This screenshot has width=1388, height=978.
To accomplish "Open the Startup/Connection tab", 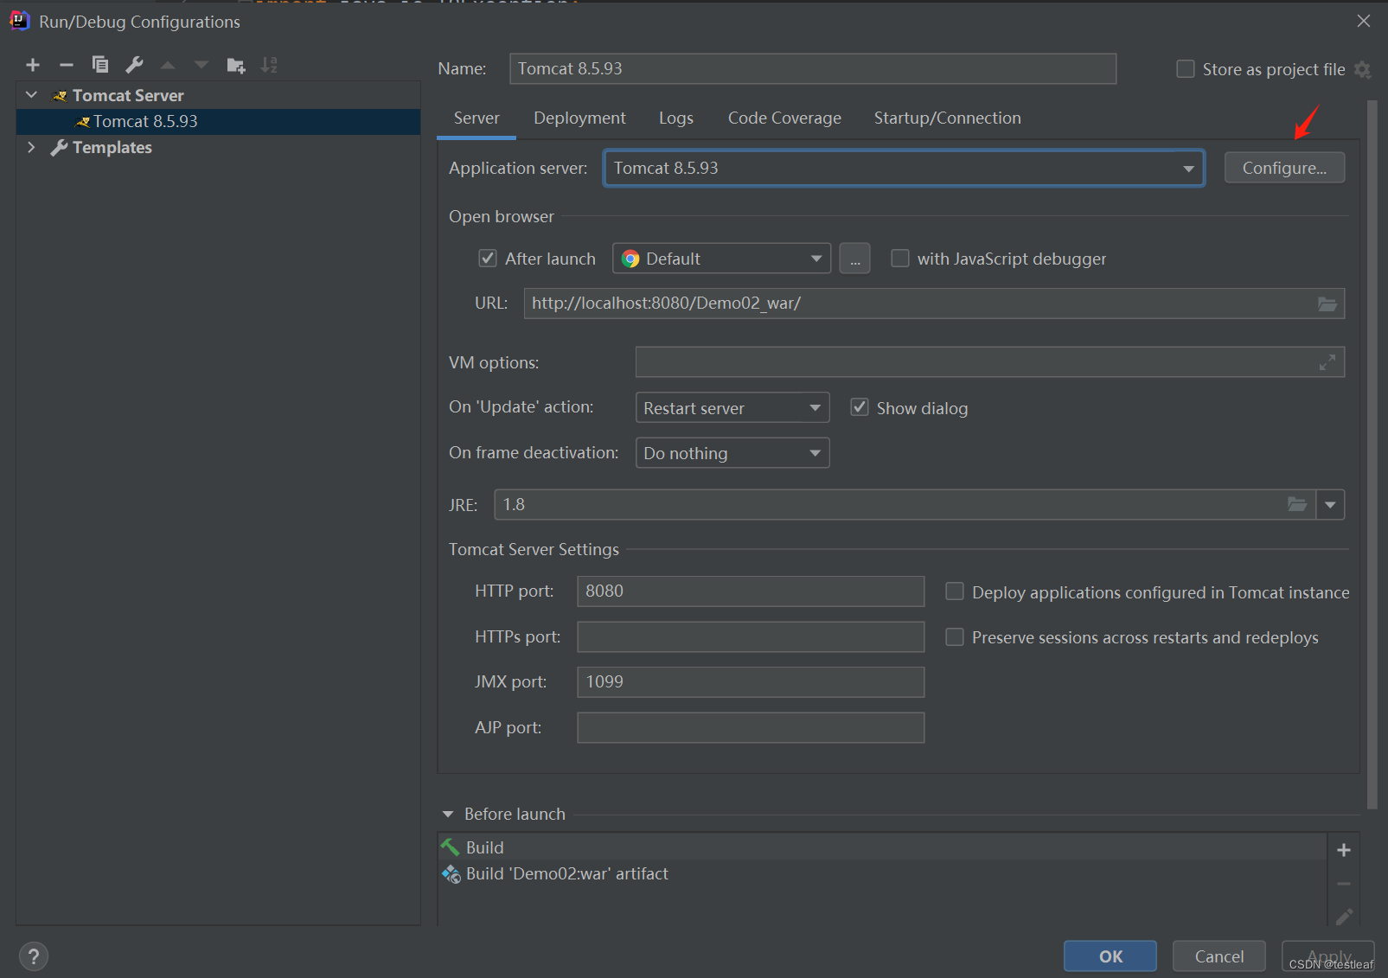I will point(947,118).
